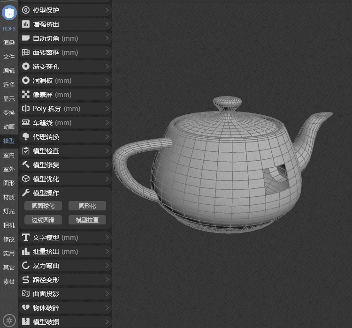Open the 材质 sidebar tab
Screen dimensions: 352x328
coord(9,197)
